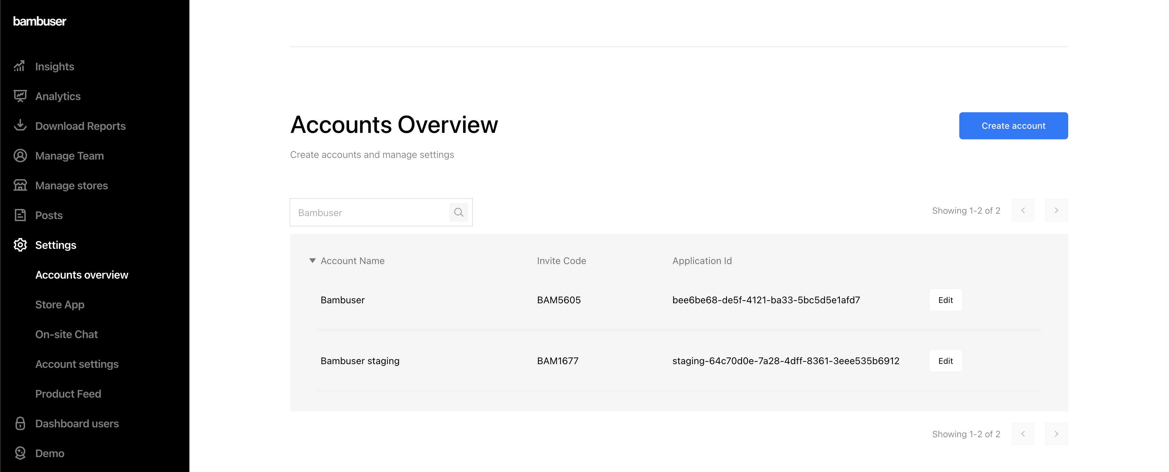This screenshot has height=472, width=1169.
Task: Click the Invite Code column header
Action: (561, 261)
